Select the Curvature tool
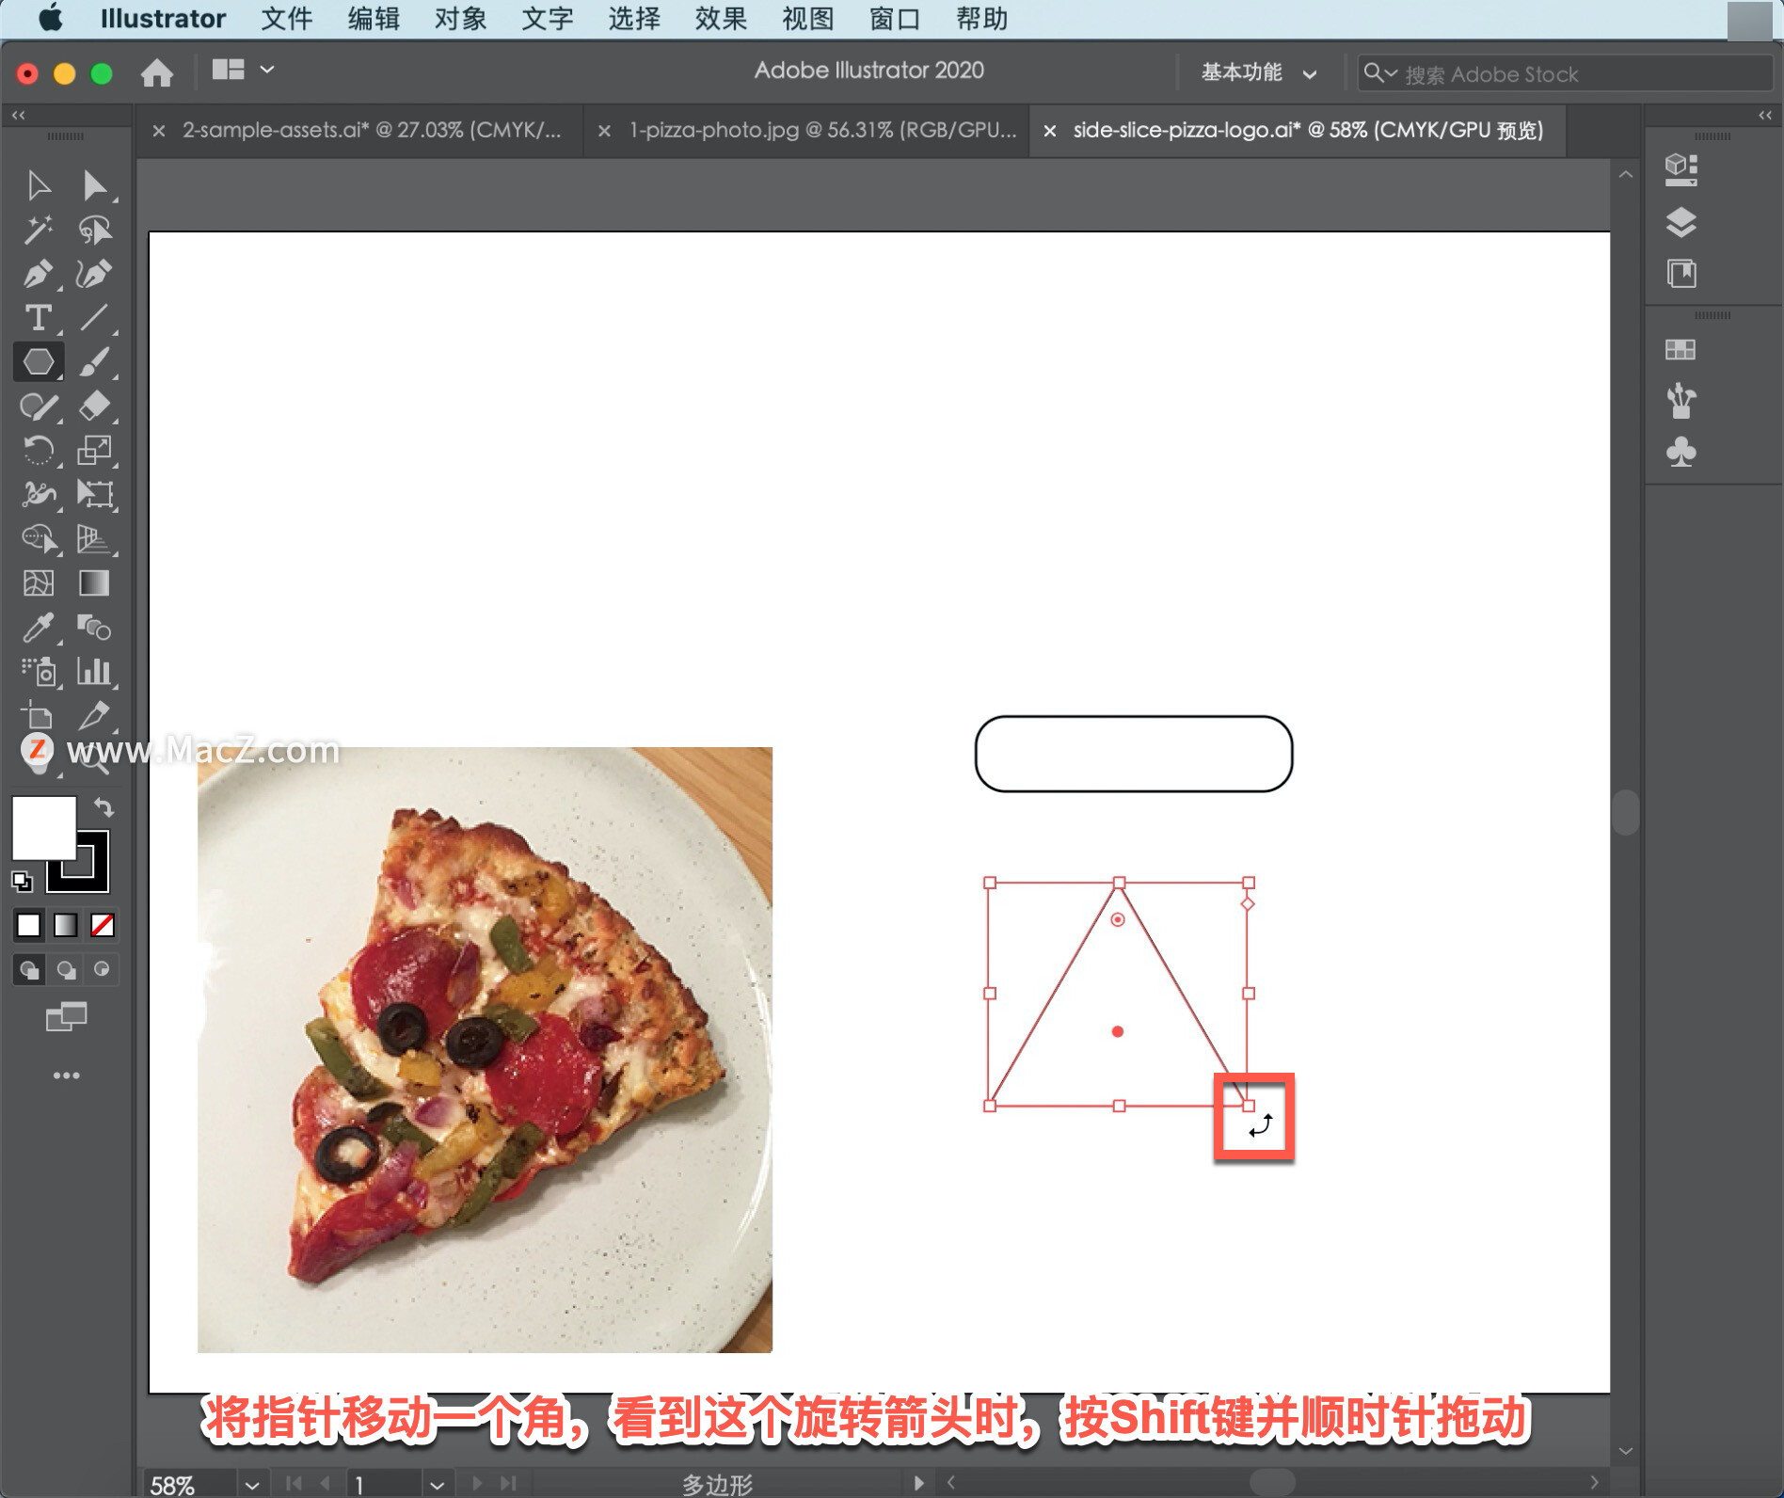This screenshot has width=1784, height=1498. point(94,274)
